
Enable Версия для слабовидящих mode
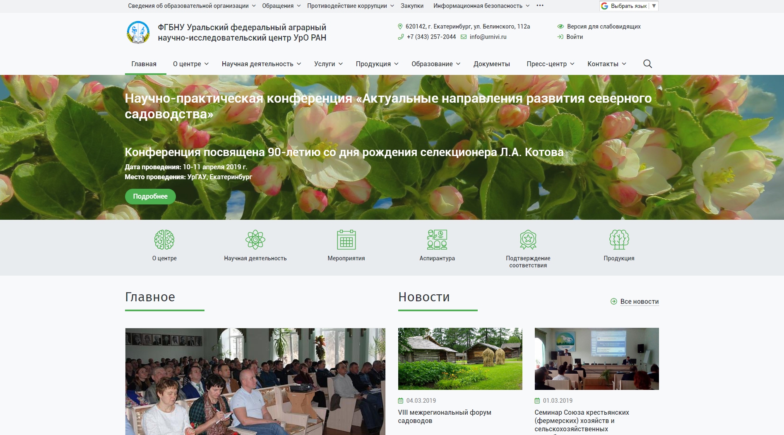click(x=604, y=26)
